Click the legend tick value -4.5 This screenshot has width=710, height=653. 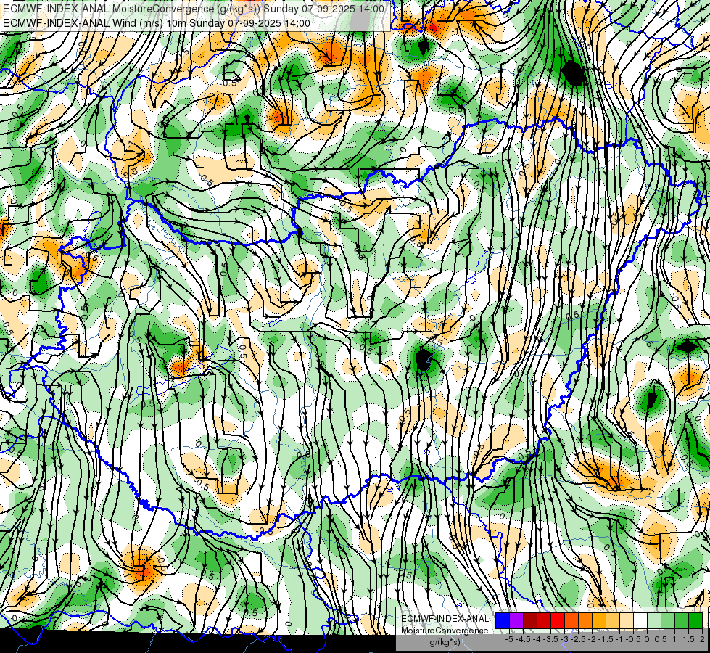point(523,639)
